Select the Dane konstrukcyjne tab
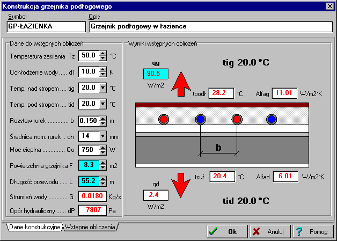This screenshot has height=241, width=337. click(x=34, y=228)
